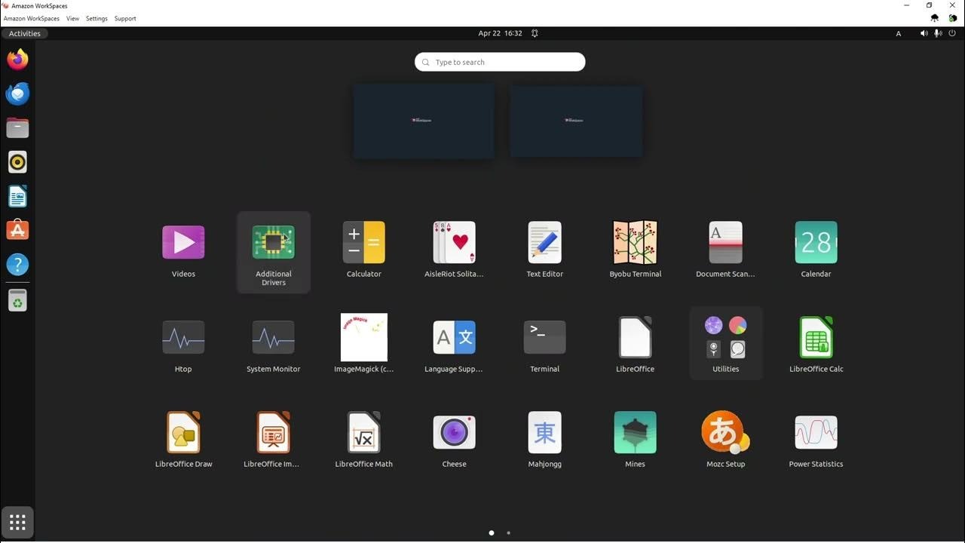Open LibreOffice Draw
965x543 pixels.
(x=183, y=433)
